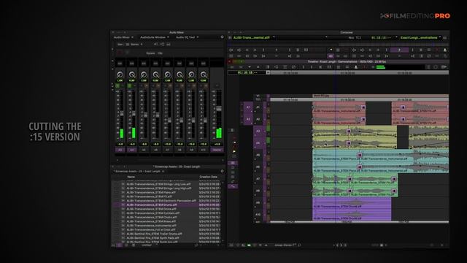This screenshot has width=467, height=263.
Task: Switch to the Audio Mixer tab
Action: tap(122, 37)
